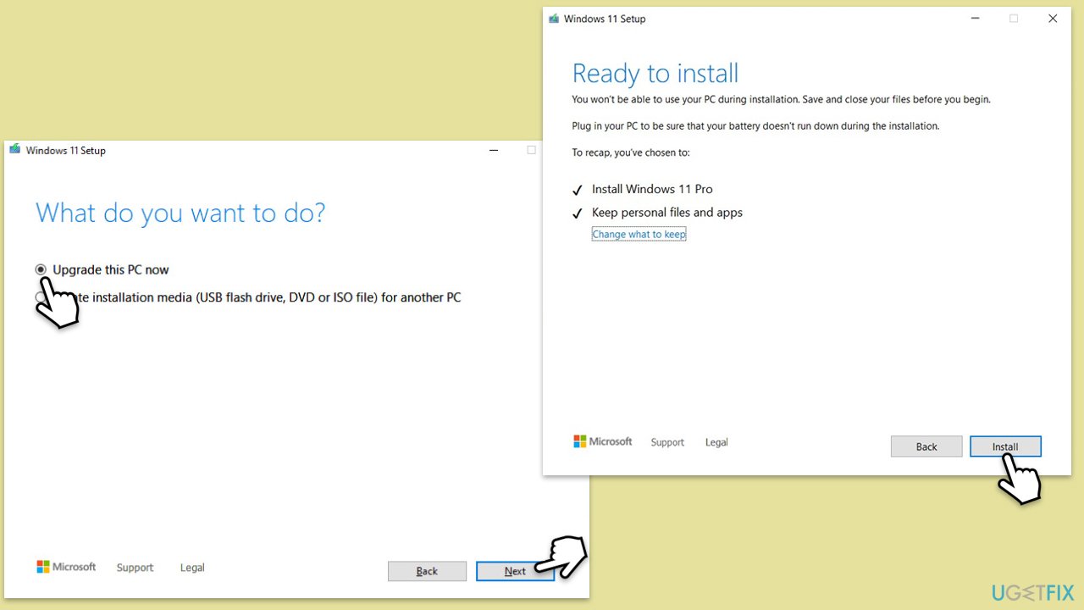Open the Change what to keep link
Image resolution: width=1084 pixels, height=610 pixels.
[639, 235]
